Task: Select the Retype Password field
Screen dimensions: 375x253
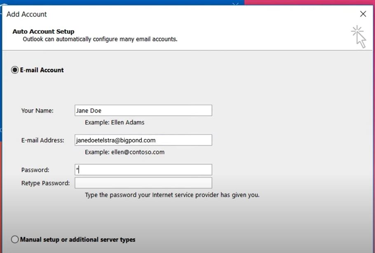Action: (x=143, y=183)
